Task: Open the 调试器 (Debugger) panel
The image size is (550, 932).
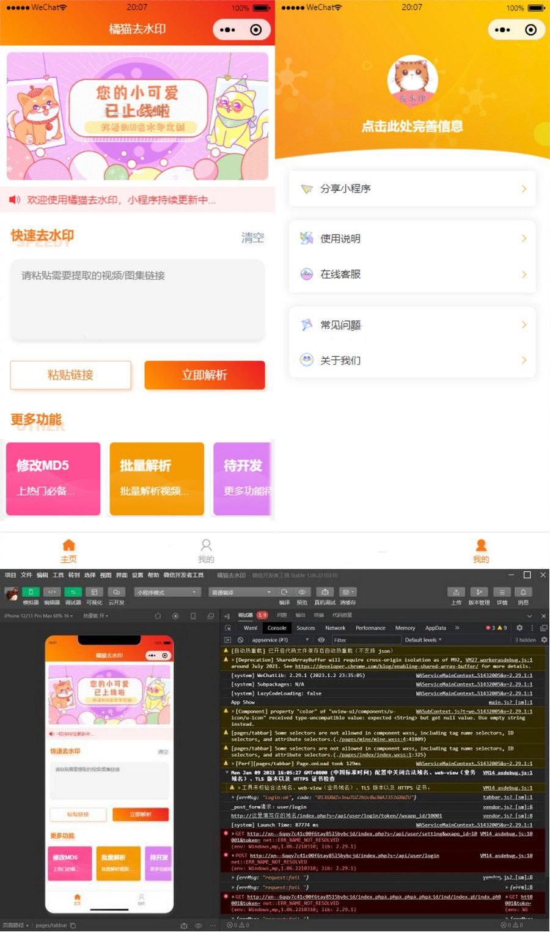Action: [72, 592]
